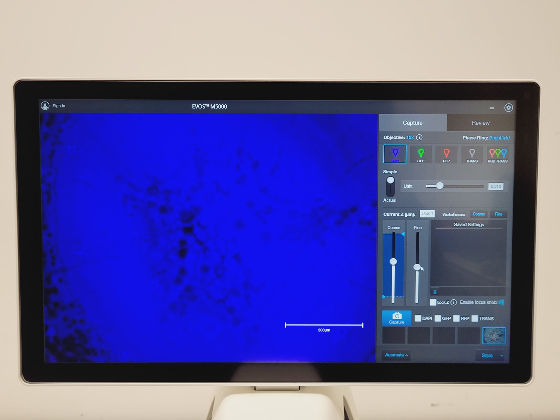Click the add Saved Settings plus expander

pos(435,292)
